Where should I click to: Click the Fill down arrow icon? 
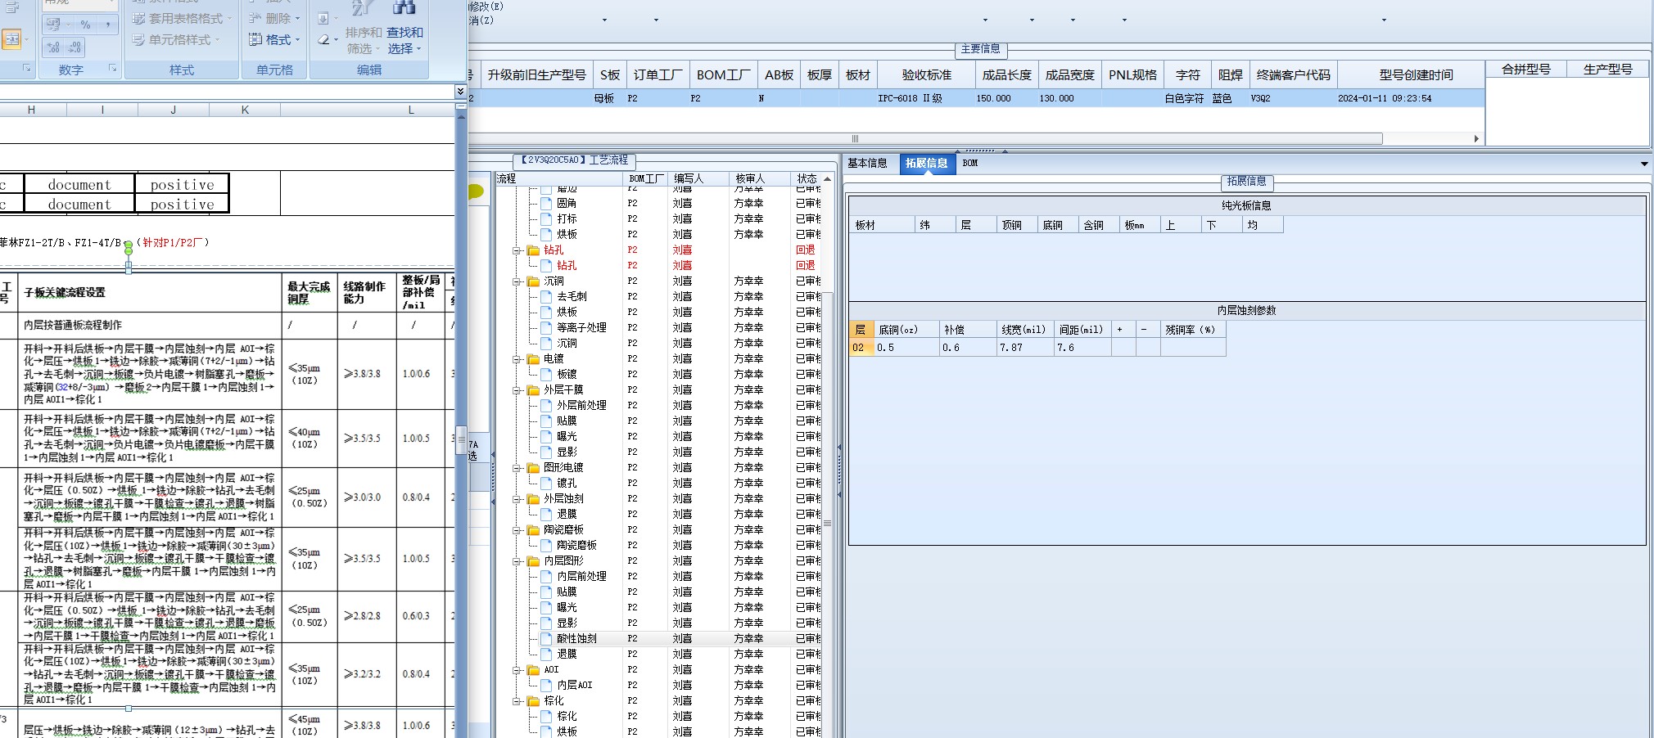pos(323,18)
